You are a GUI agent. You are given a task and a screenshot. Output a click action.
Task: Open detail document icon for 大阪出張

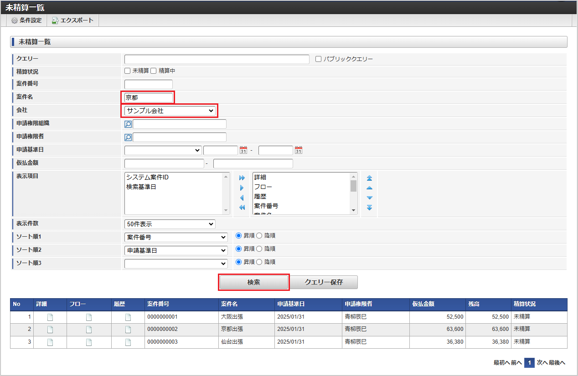click(50, 317)
